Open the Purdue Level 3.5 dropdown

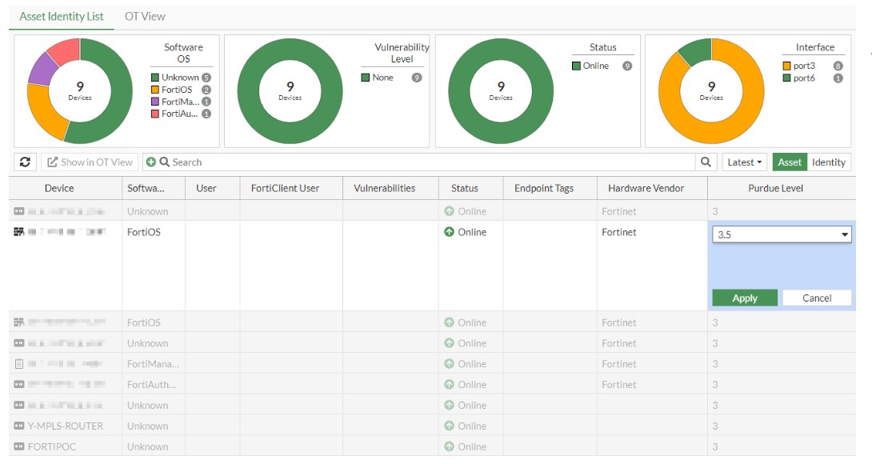781,235
